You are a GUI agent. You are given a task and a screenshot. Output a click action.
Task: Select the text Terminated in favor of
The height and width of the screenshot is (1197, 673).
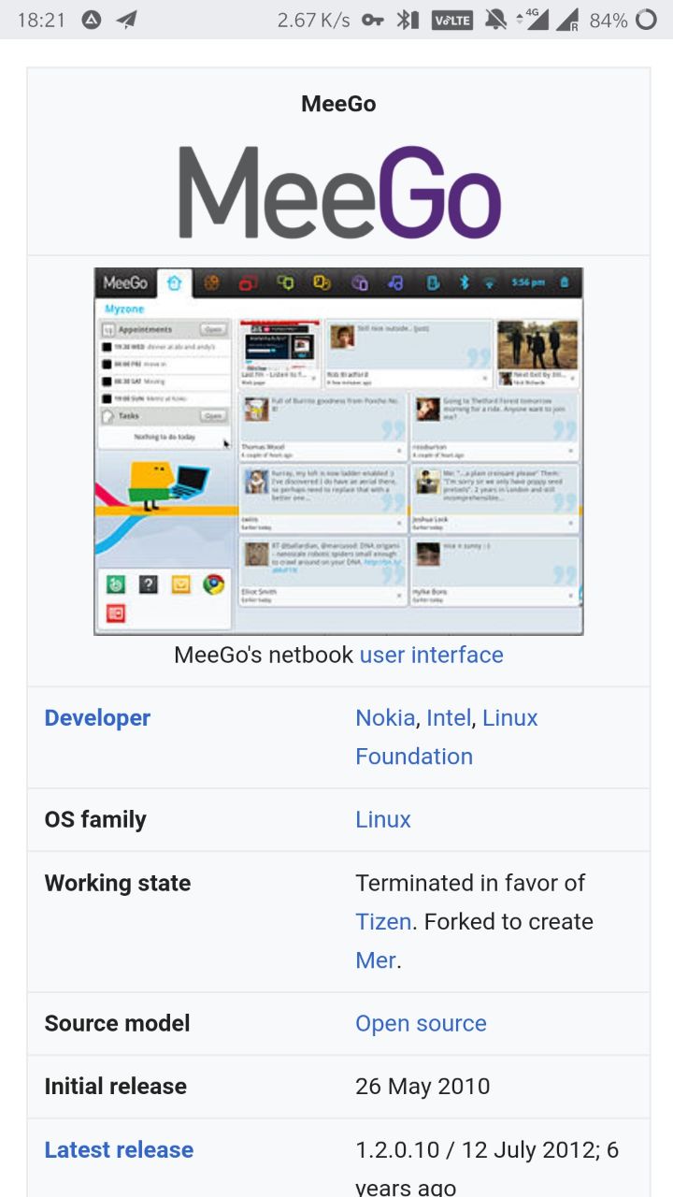click(x=470, y=883)
